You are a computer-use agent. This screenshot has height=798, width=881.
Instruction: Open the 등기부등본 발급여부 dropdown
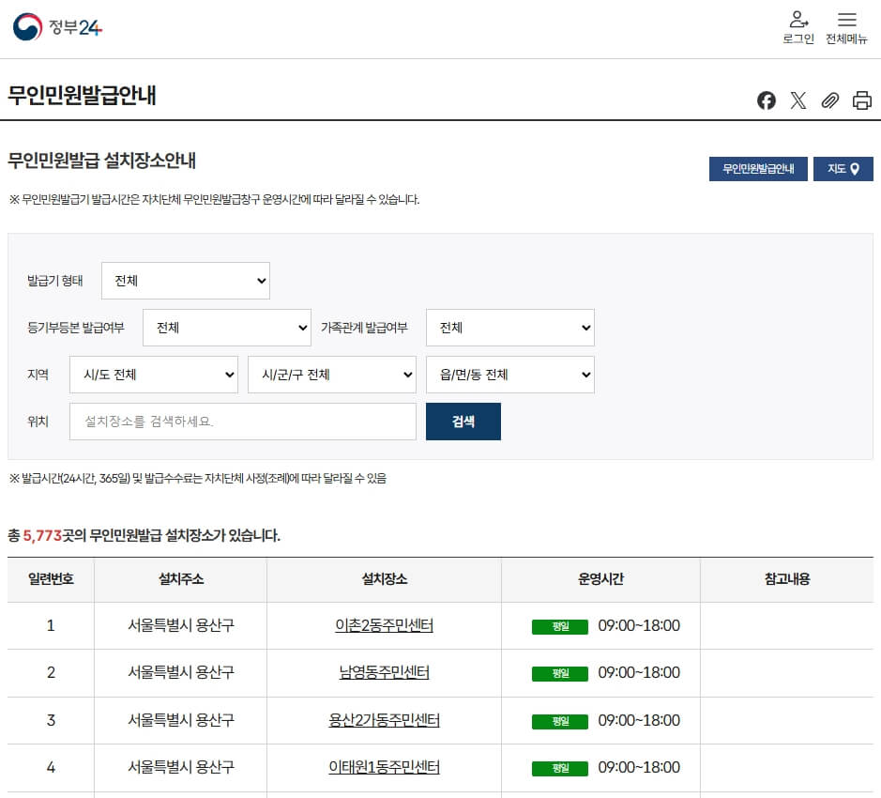point(227,327)
